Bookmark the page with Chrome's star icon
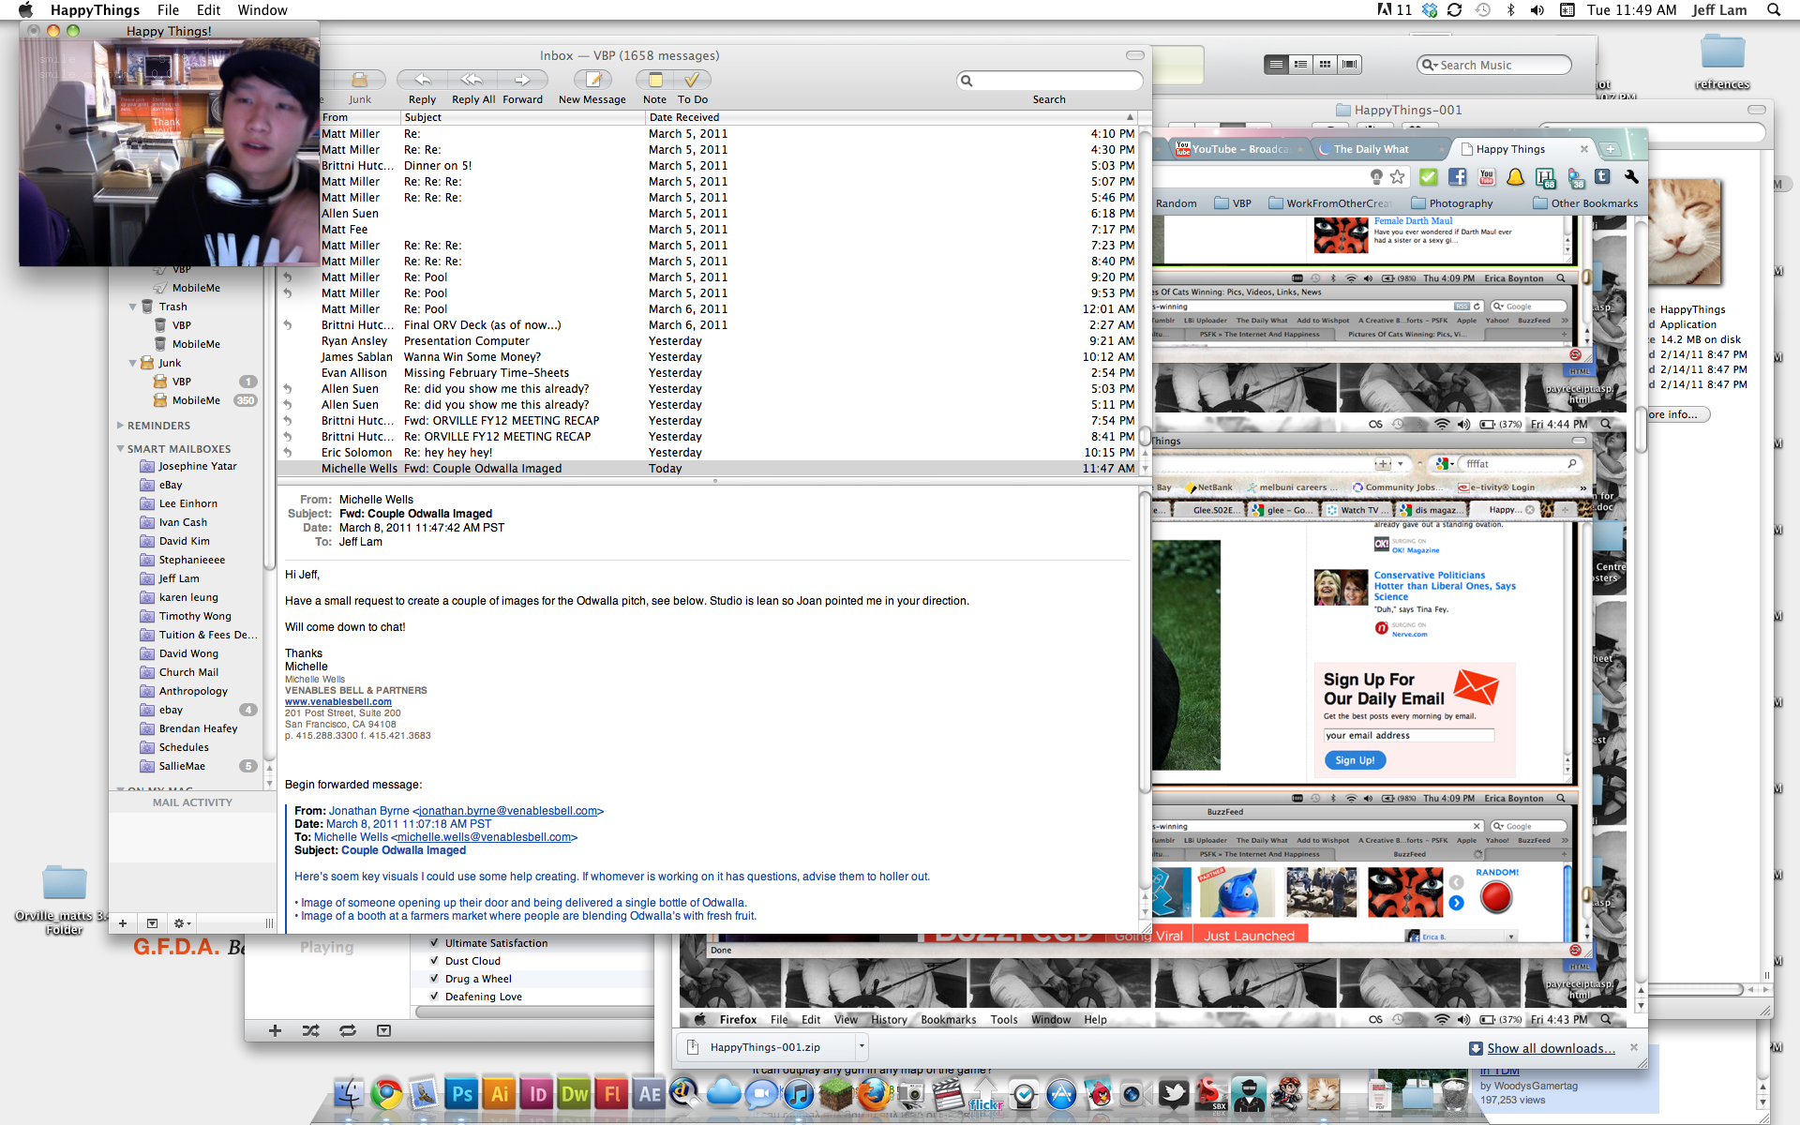The height and width of the screenshot is (1125, 1800). [x=1398, y=177]
